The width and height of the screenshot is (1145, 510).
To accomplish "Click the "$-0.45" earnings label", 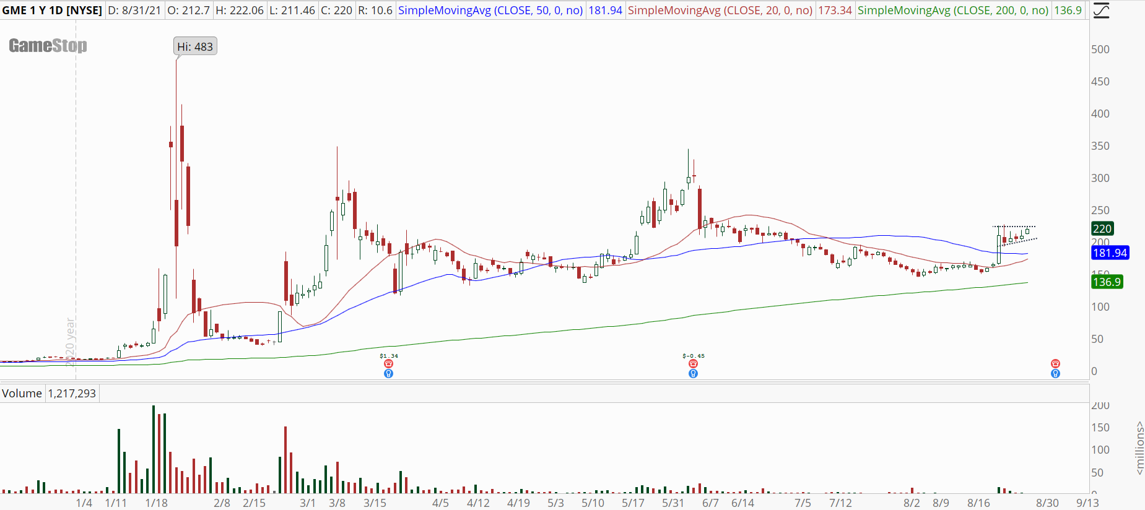I will click(x=694, y=356).
